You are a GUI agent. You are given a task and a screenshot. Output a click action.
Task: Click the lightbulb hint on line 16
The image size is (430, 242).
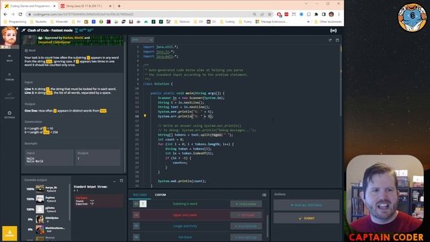(145, 116)
